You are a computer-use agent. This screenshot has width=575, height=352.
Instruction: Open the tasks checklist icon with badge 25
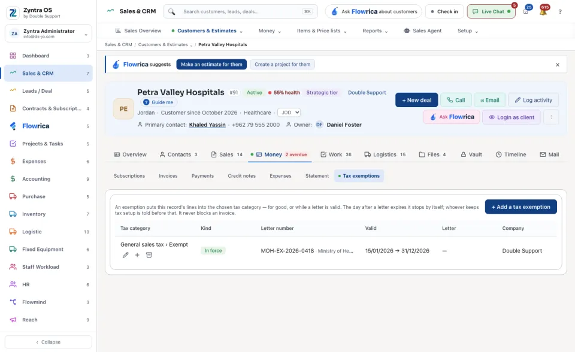coord(526,11)
